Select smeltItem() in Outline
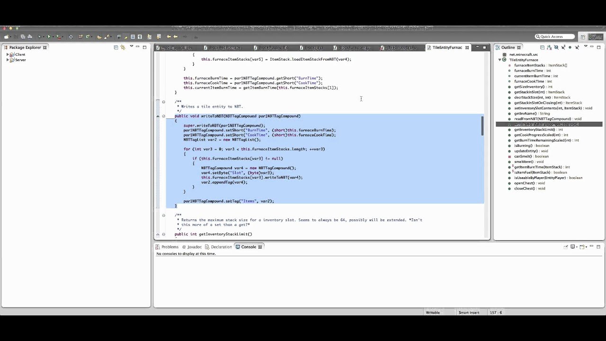The image size is (606, 341). click(x=529, y=162)
